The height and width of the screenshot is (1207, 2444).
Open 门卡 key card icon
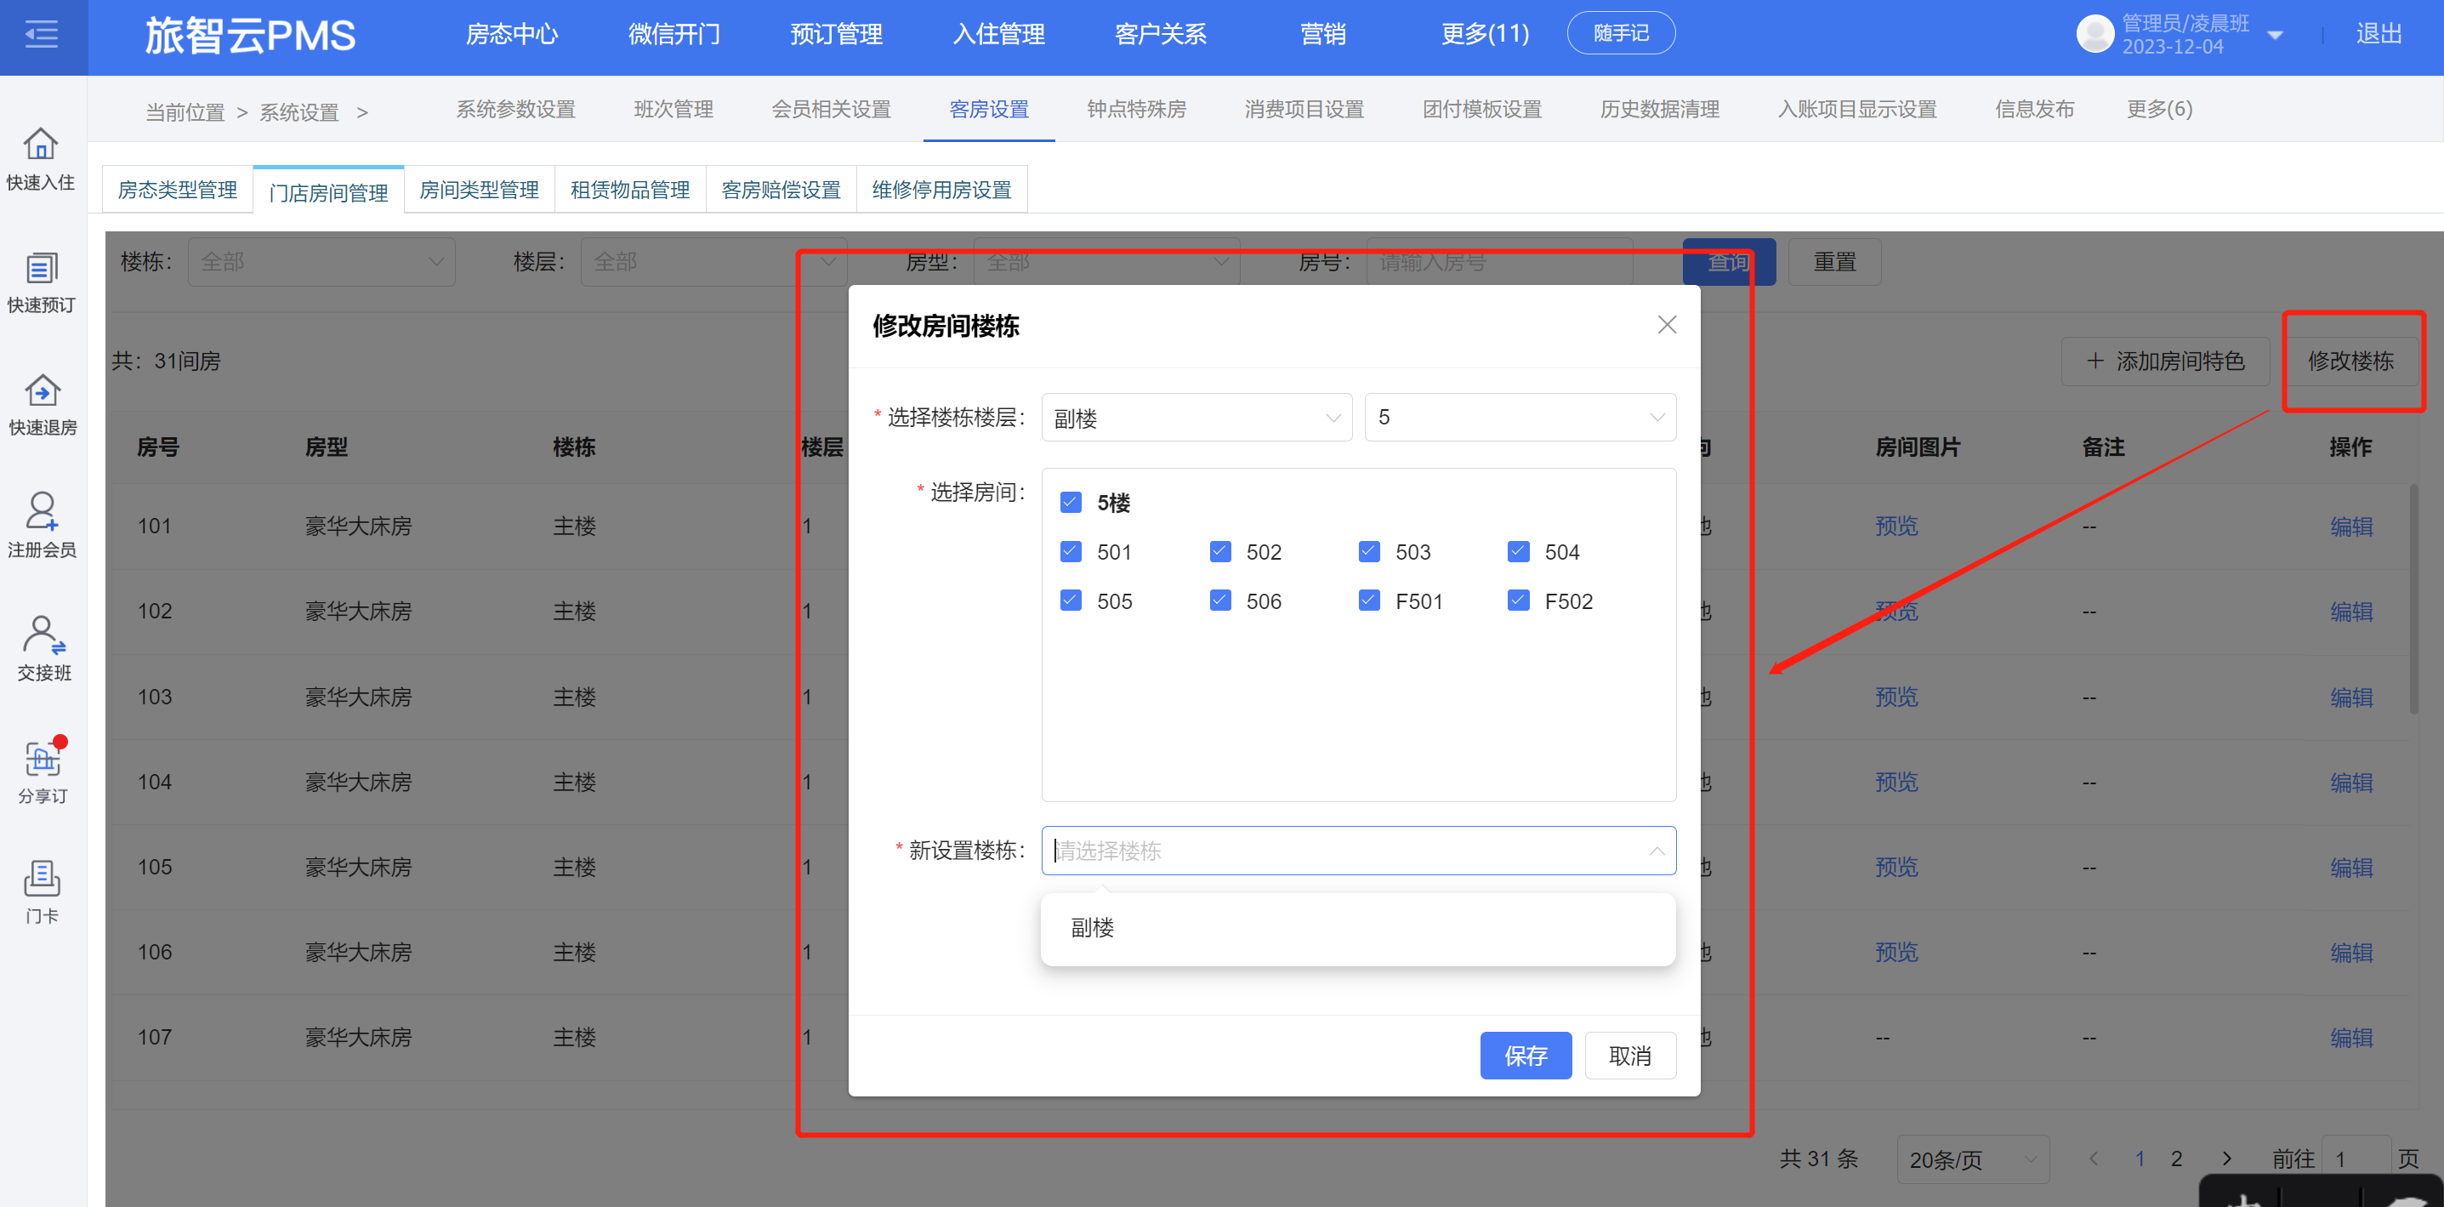coord(42,880)
